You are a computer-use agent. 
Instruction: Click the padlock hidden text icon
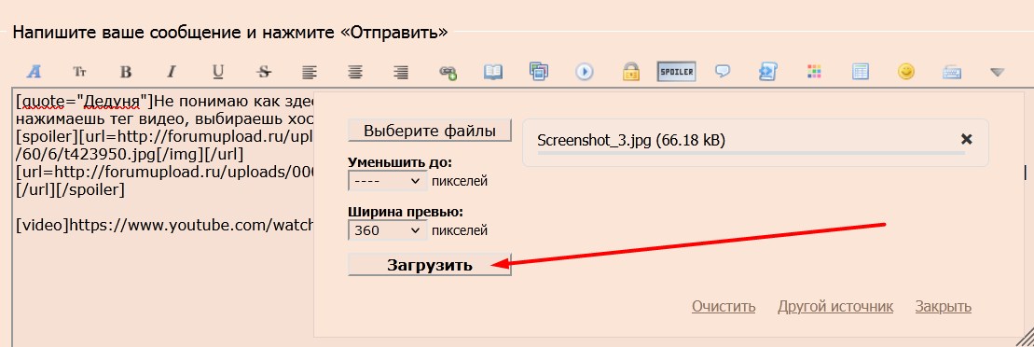631,71
